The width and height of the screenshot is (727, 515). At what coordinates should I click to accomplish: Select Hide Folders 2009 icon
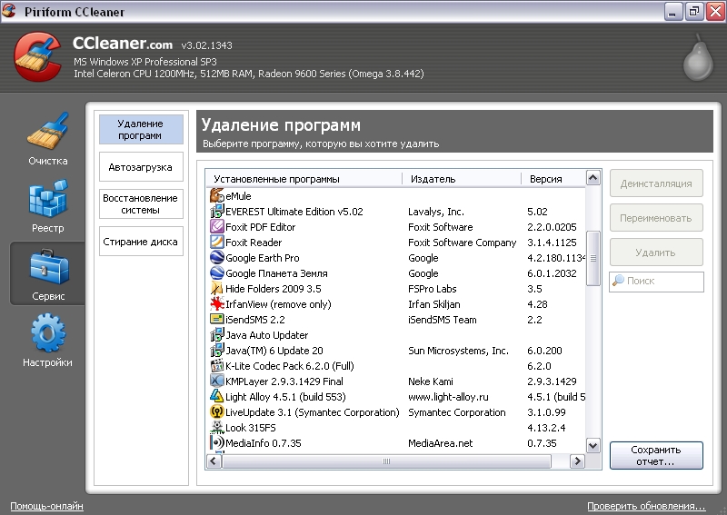[216, 288]
